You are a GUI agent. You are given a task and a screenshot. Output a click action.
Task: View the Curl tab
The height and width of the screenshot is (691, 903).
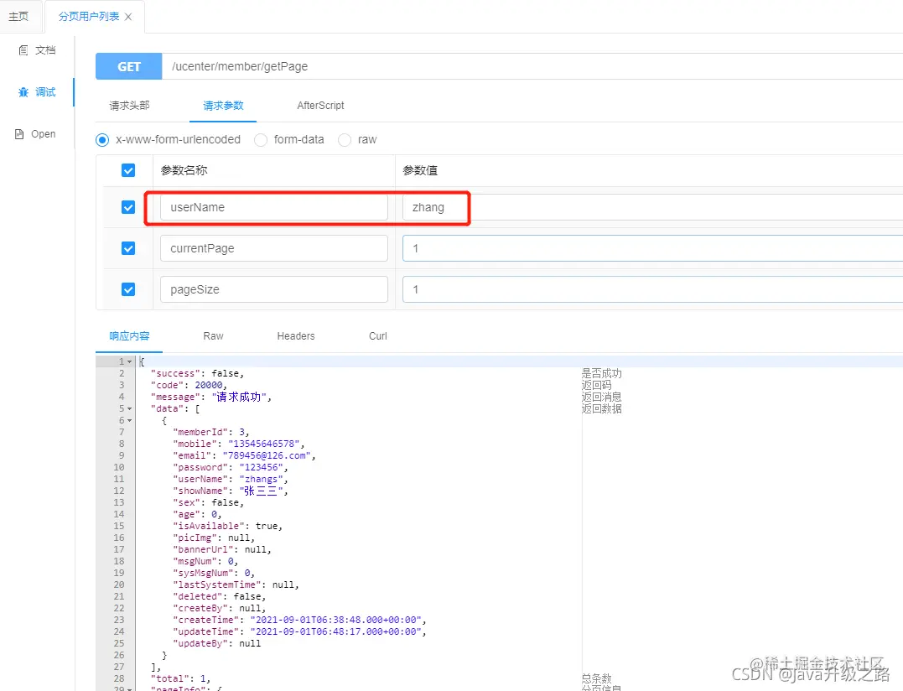tap(378, 335)
